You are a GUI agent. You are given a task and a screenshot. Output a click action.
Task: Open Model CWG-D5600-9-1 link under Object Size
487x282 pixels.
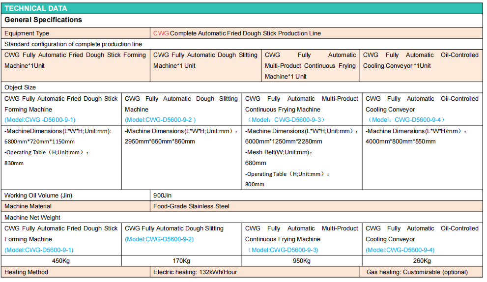coord(40,120)
